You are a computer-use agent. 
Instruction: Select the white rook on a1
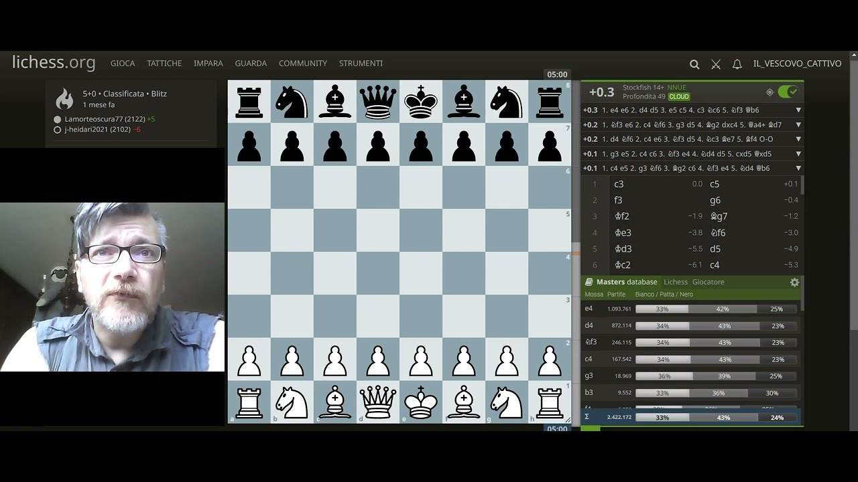pos(249,402)
